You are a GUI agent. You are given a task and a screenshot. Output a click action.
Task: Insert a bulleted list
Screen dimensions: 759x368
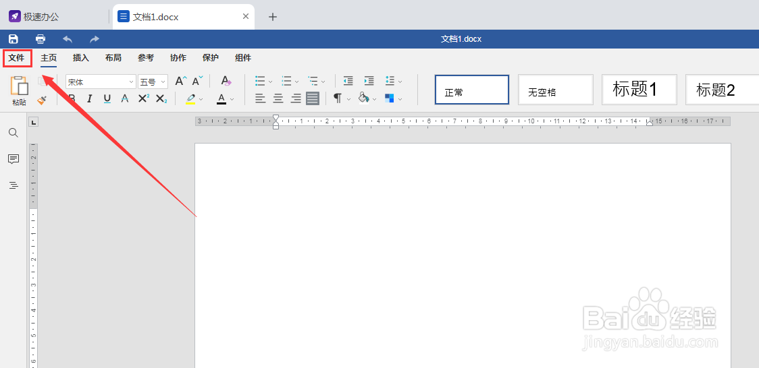pyautogui.click(x=261, y=81)
